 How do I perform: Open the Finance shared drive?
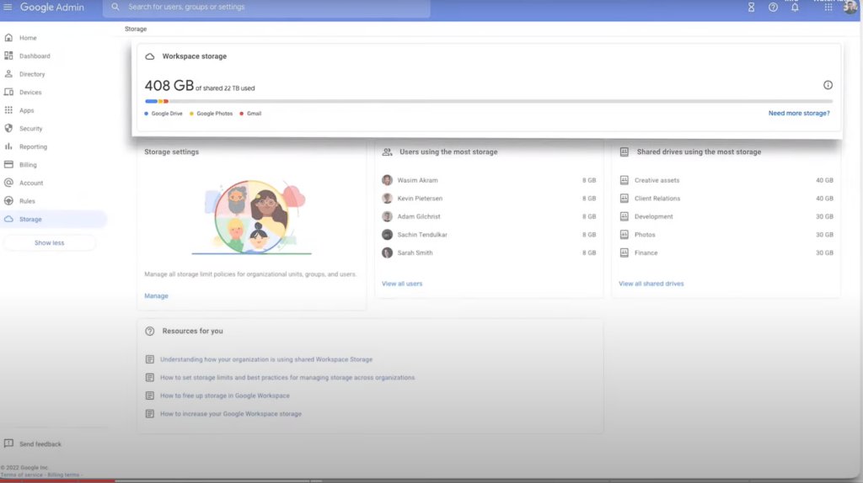pyautogui.click(x=726, y=252)
